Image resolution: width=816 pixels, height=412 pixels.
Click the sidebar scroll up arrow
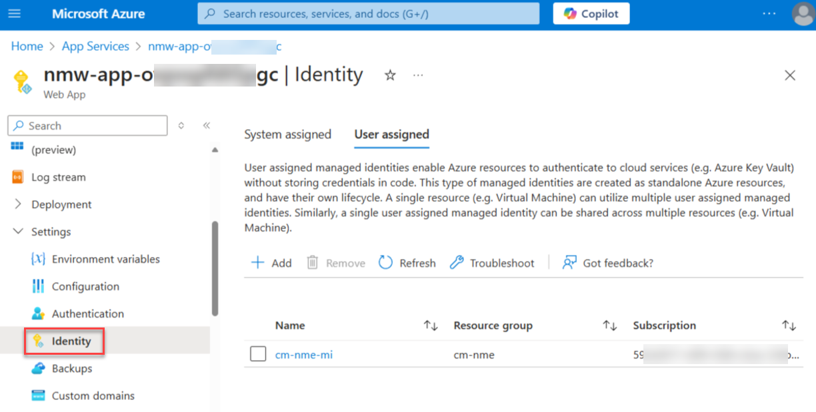[215, 150]
